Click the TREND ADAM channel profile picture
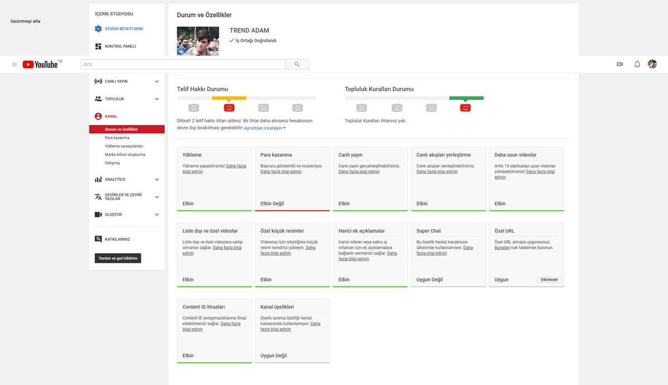Image resolution: width=668 pixels, height=385 pixels. (x=198, y=41)
